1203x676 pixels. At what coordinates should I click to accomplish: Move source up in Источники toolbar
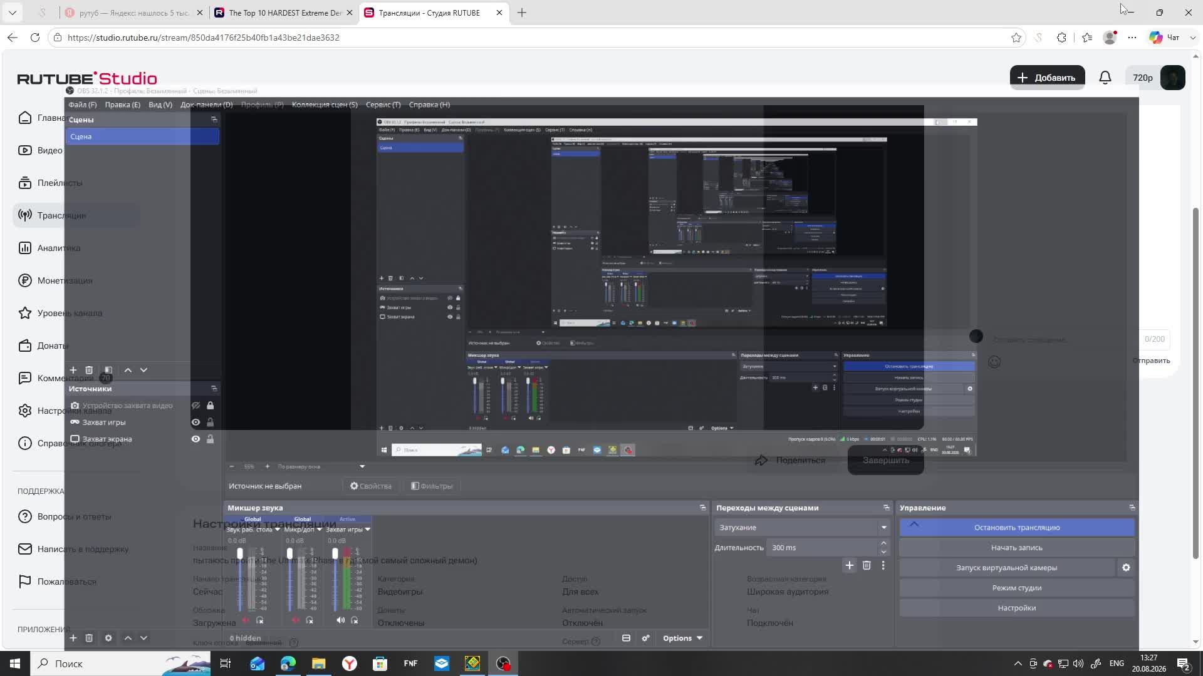[x=128, y=638]
